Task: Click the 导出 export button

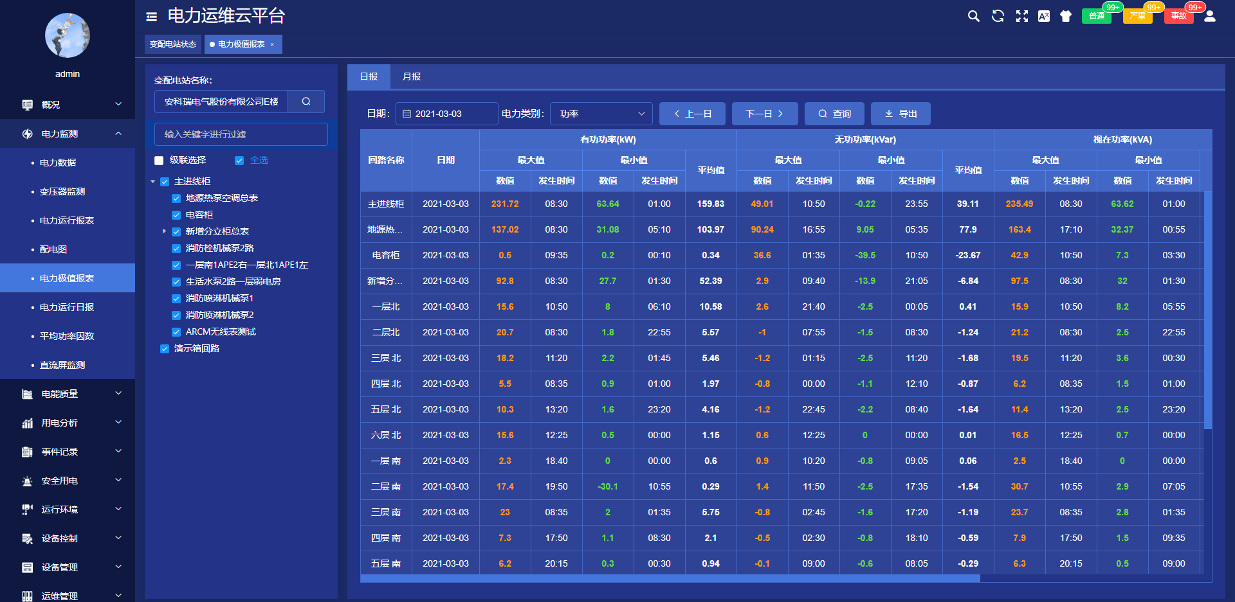Action: 900,114
